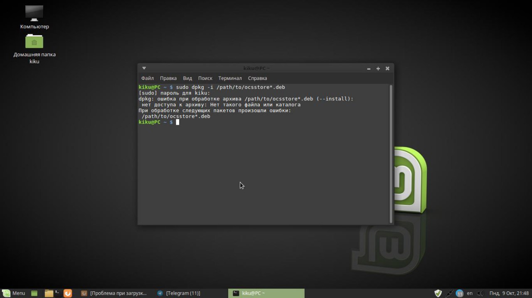Open the network connection tray icon
Viewport: 532px width, 298px height.
[449, 293]
